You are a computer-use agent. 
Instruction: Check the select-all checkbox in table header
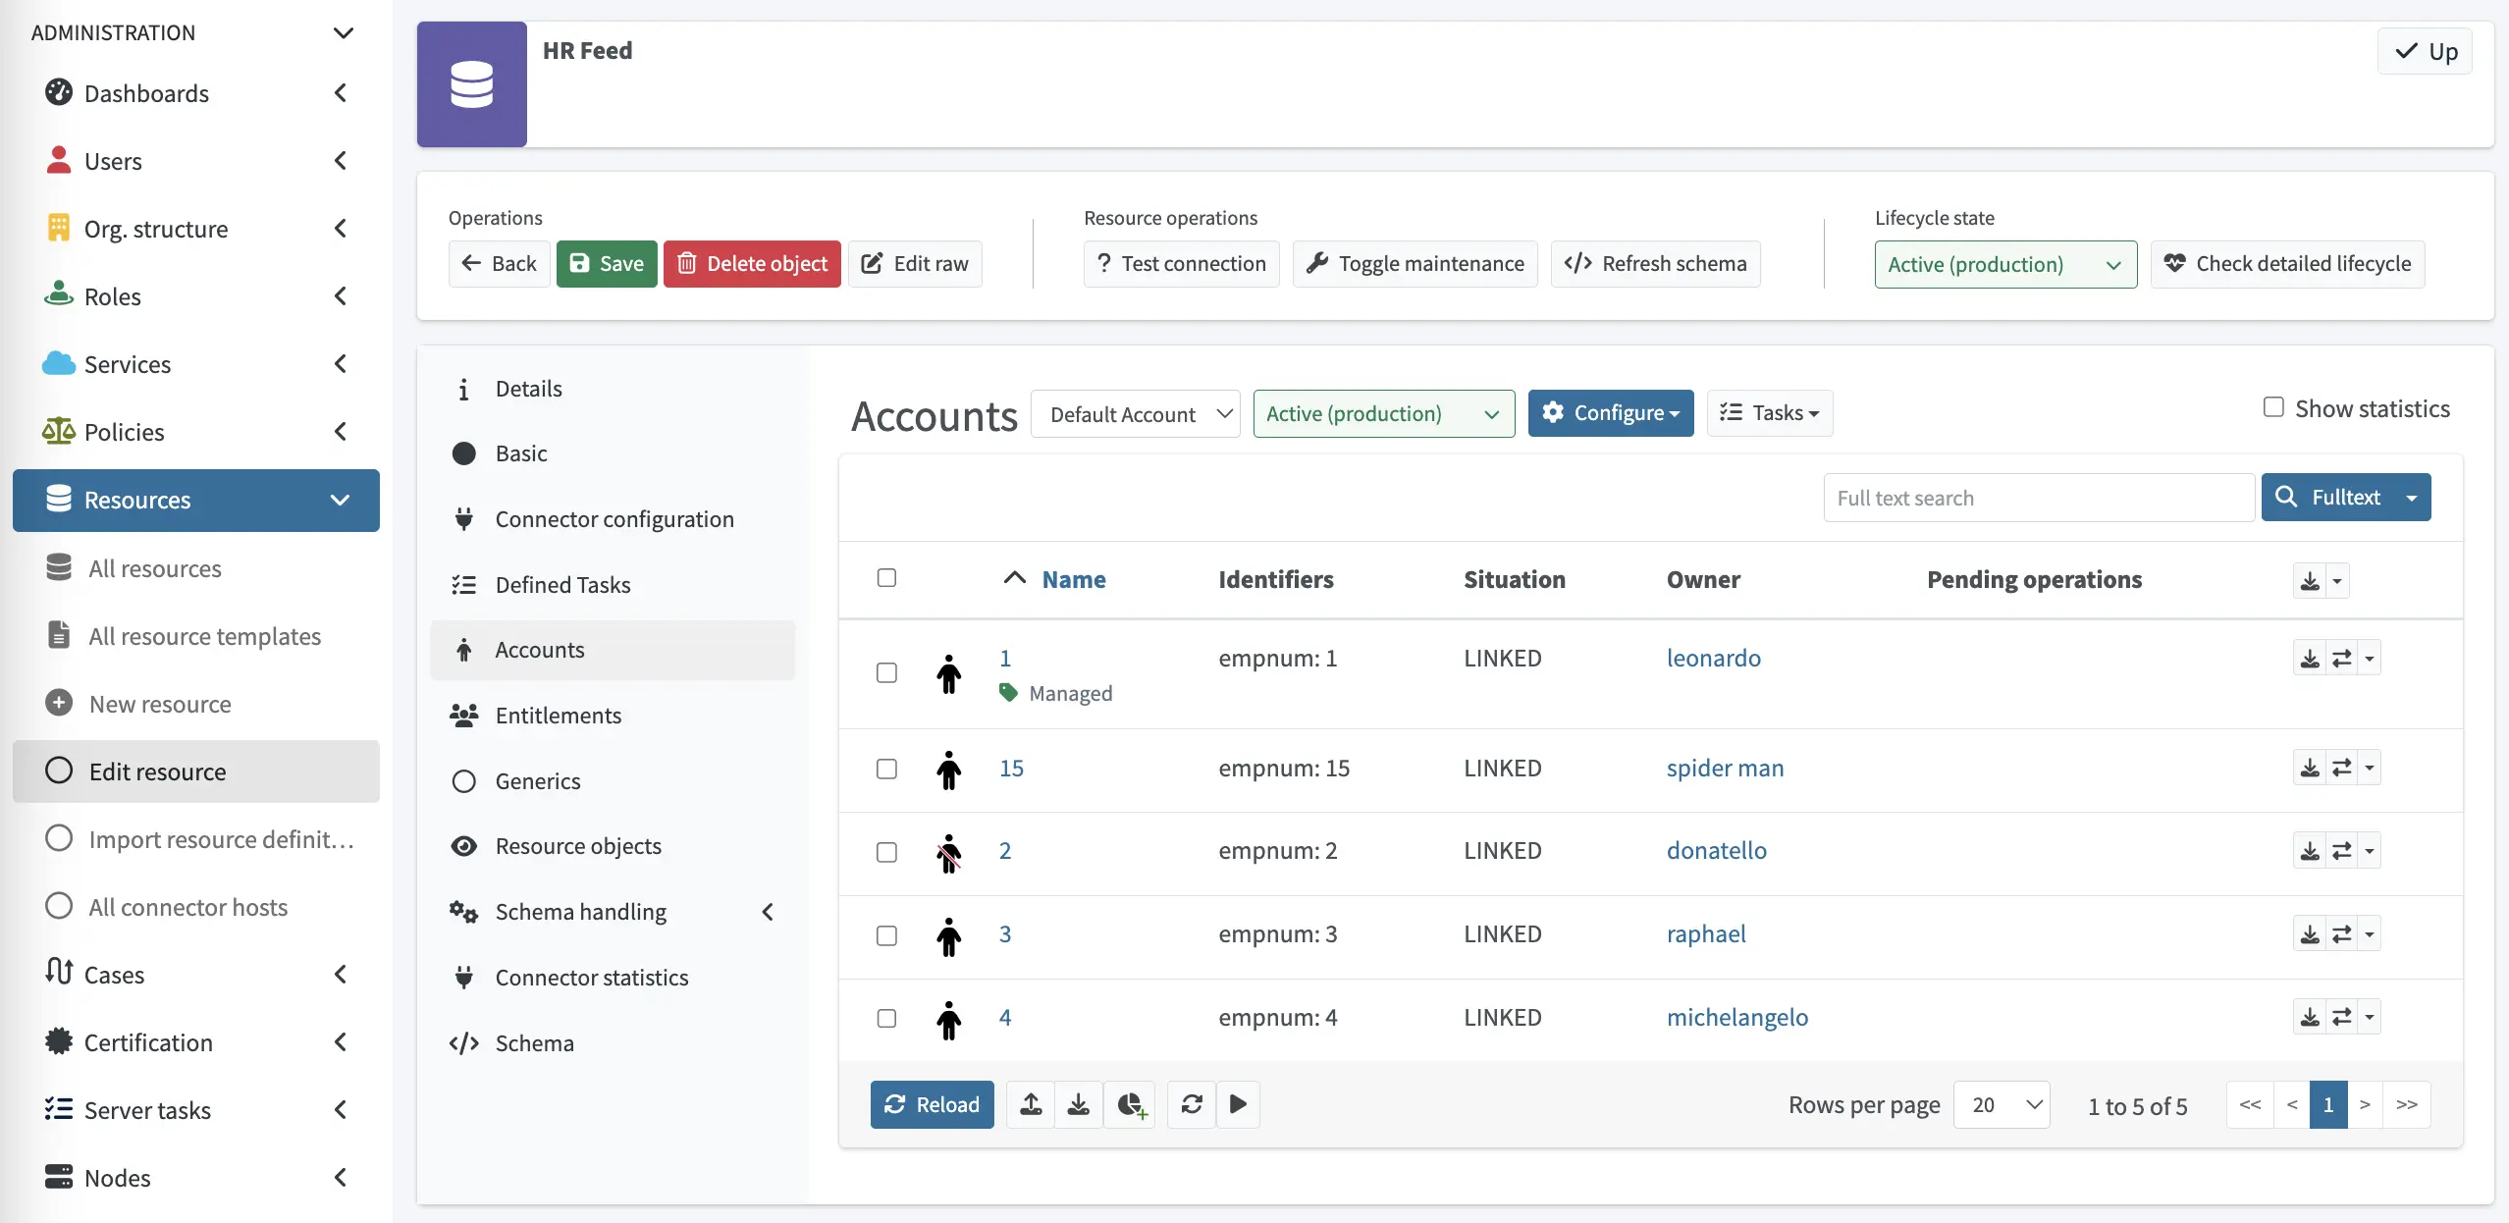point(886,578)
